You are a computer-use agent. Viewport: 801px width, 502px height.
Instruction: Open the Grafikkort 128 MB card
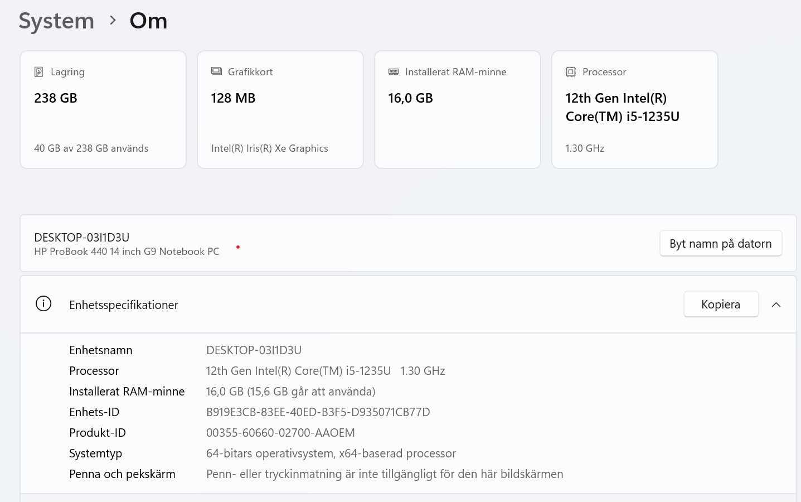[280, 110]
